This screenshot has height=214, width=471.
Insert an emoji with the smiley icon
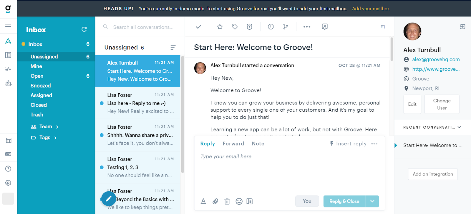[239, 201]
